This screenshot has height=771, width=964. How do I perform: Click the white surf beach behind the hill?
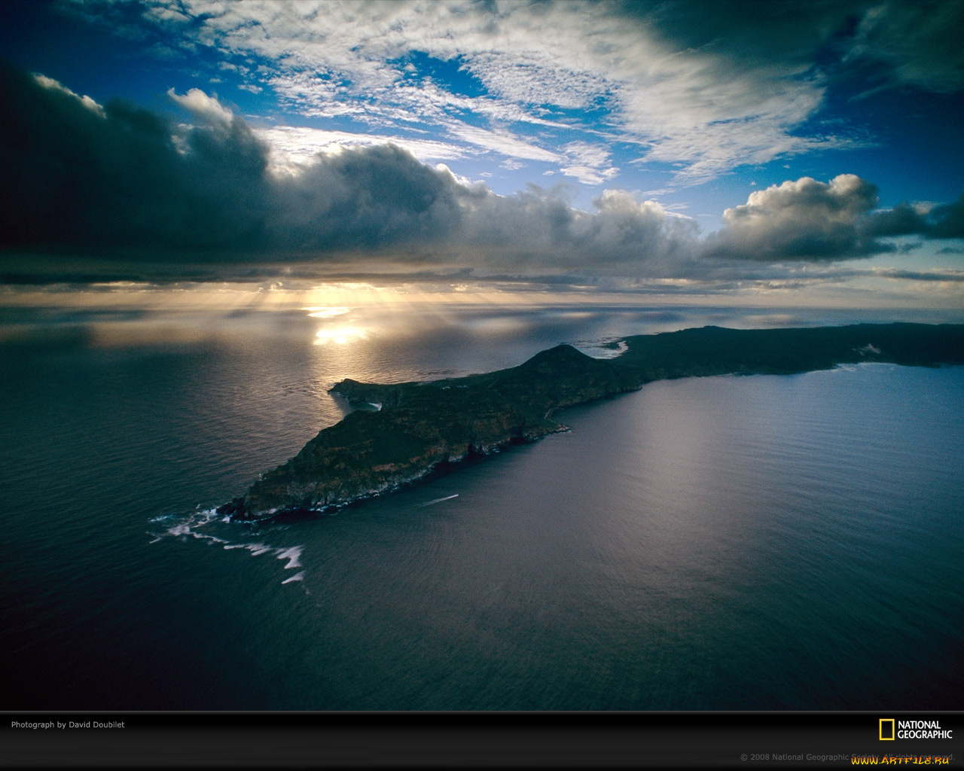(x=612, y=347)
